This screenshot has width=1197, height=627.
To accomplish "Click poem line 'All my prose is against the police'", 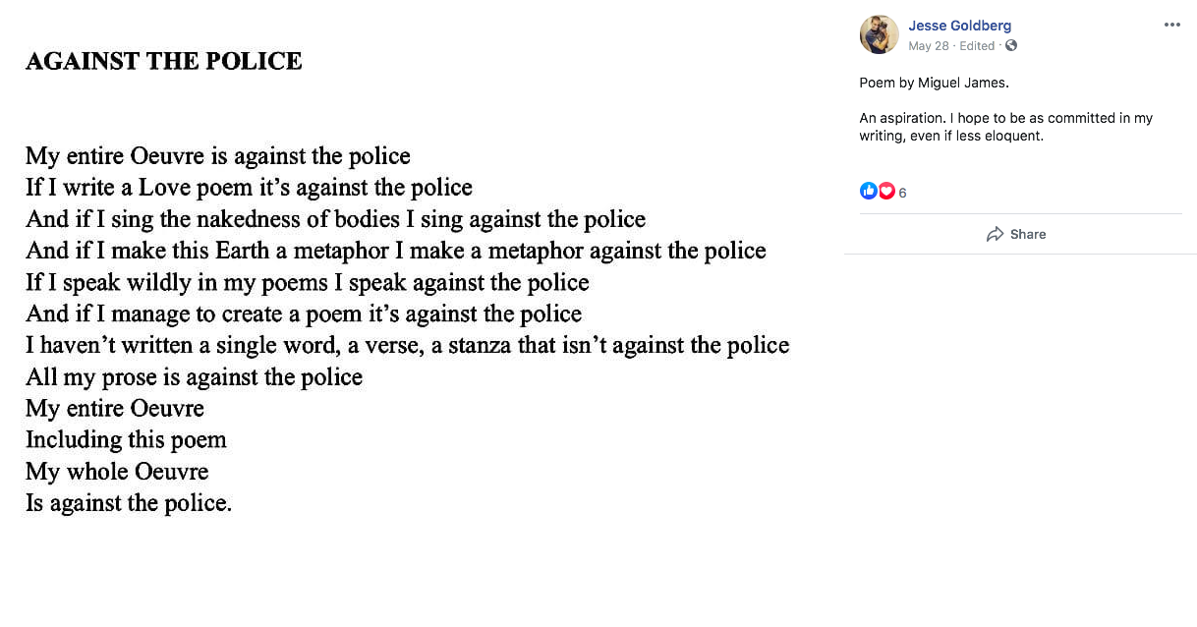I will pyautogui.click(x=195, y=376).
